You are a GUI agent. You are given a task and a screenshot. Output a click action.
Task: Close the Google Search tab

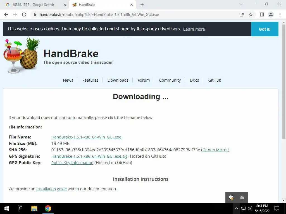(x=65, y=5)
